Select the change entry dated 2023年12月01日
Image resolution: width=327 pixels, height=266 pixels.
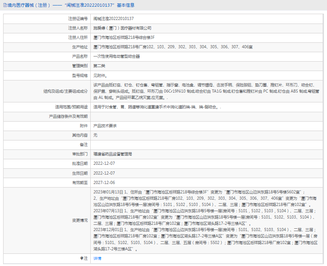205,239
